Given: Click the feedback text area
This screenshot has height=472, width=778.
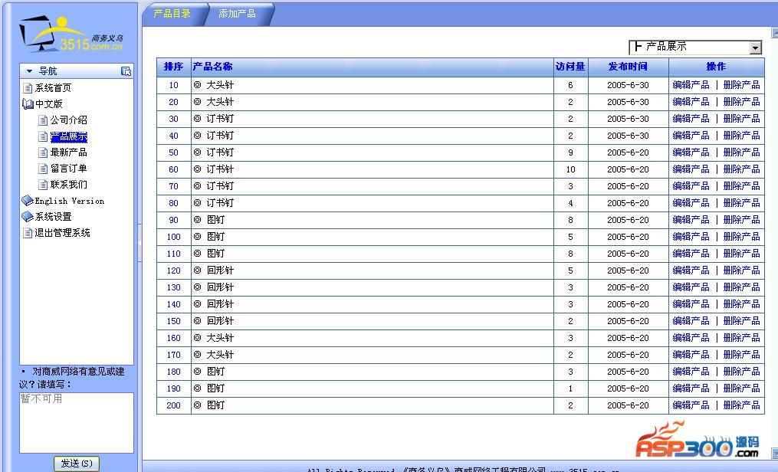Looking at the screenshot, I should point(77,423).
